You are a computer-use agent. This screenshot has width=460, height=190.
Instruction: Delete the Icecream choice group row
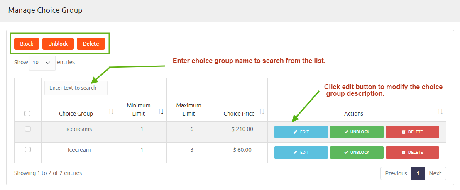click(x=412, y=153)
